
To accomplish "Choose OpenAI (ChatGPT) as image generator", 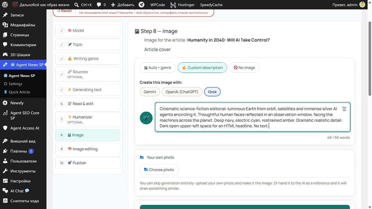I will coord(182,92).
